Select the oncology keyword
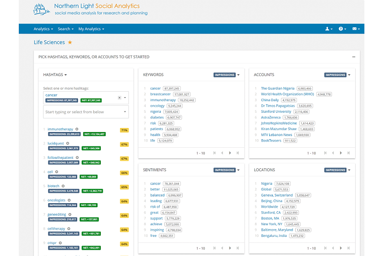Screen dimensions: 387x256 (157, 106)
